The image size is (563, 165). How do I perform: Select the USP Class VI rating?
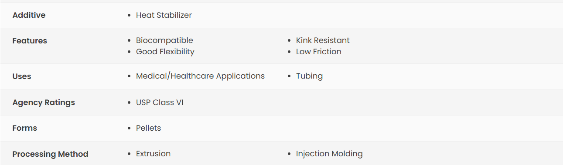pos(160,102)
